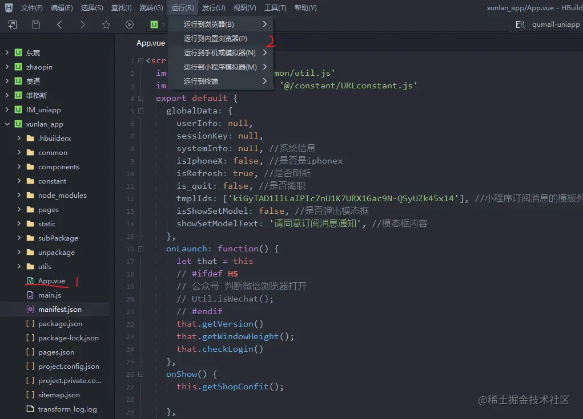Select the constant folder
583x419 pixels.
coord(52,181)
